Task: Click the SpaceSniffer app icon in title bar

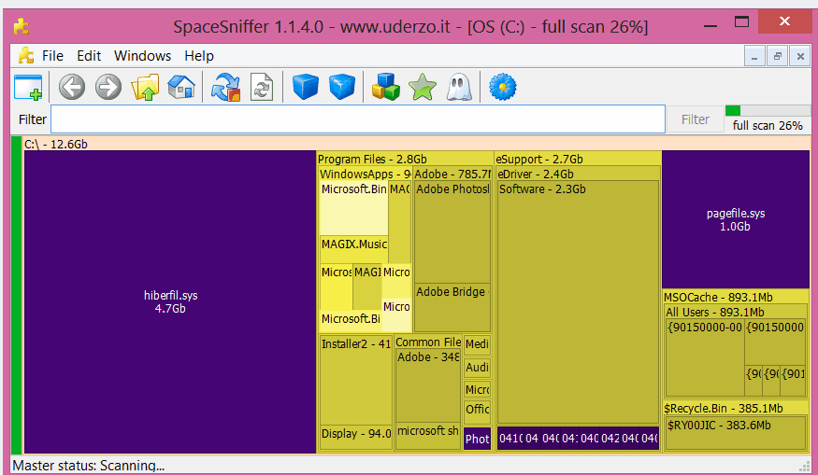Action: (x=22, y=26)
